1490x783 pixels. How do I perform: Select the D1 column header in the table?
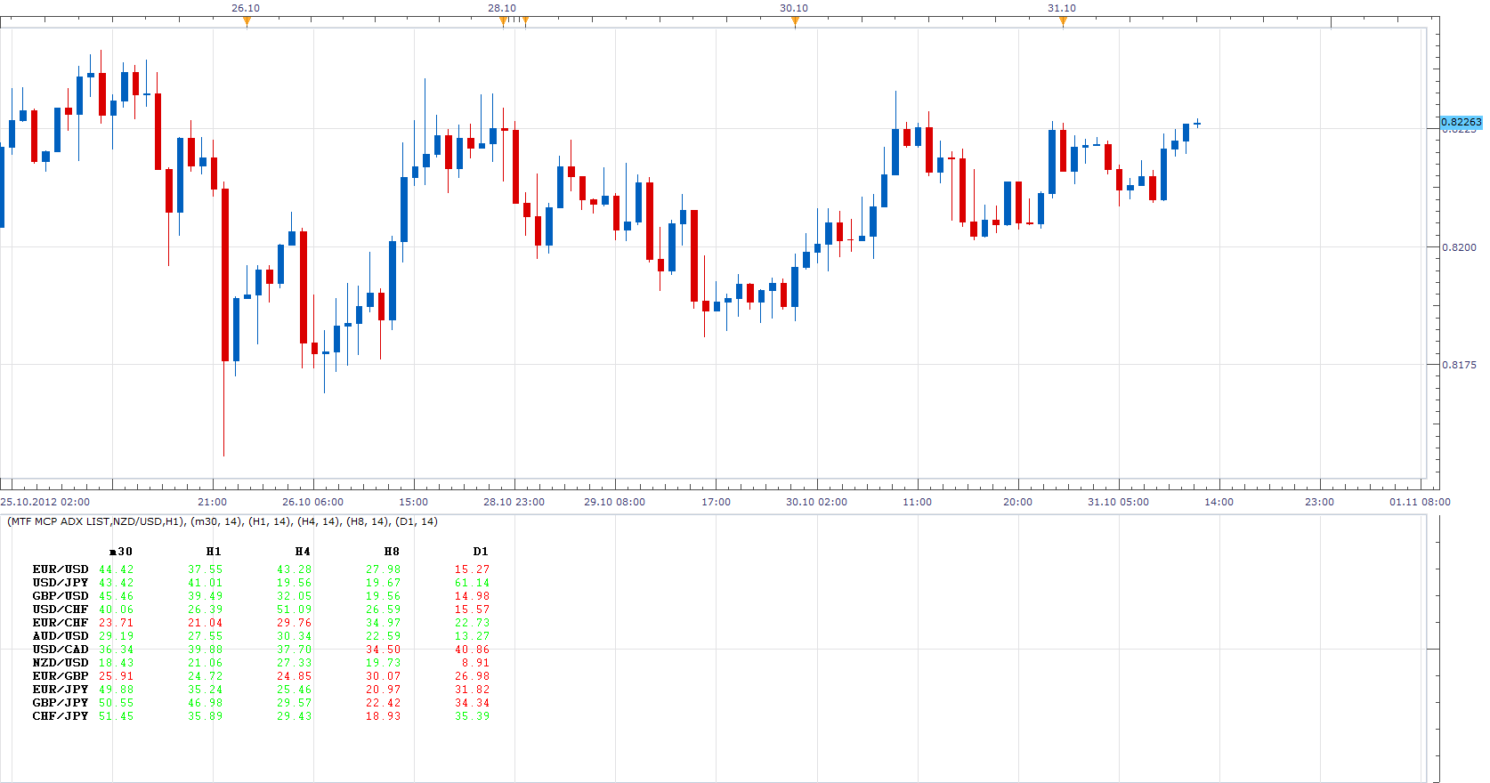coord(481,552)
